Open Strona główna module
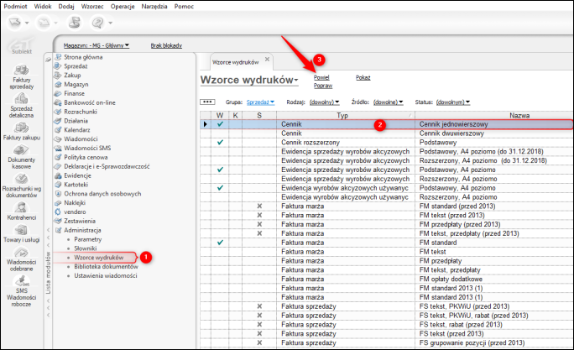This screenshot has height=350, width=574. pyautogui.click(x=83, y=57)
